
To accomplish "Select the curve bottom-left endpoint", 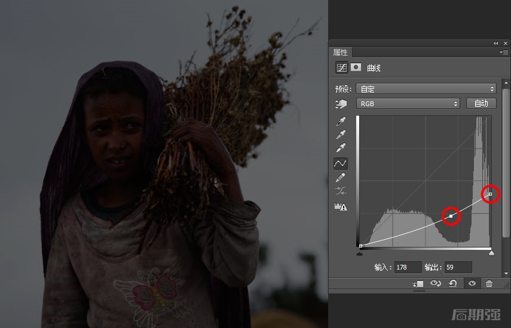I will point(361,246).
